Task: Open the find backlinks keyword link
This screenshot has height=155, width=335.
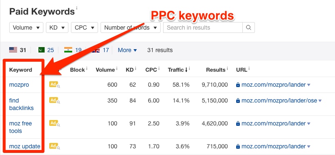Action: pyautogui.click(x=21, y=104)
